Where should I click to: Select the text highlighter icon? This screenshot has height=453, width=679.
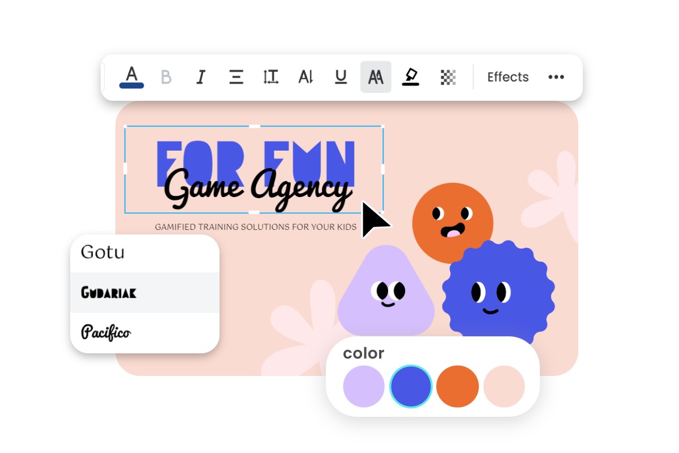tap(411, 77)
